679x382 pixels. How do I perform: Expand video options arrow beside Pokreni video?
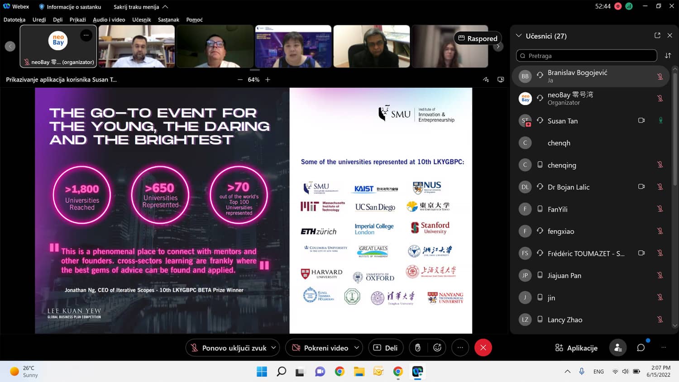coord(357,348)
